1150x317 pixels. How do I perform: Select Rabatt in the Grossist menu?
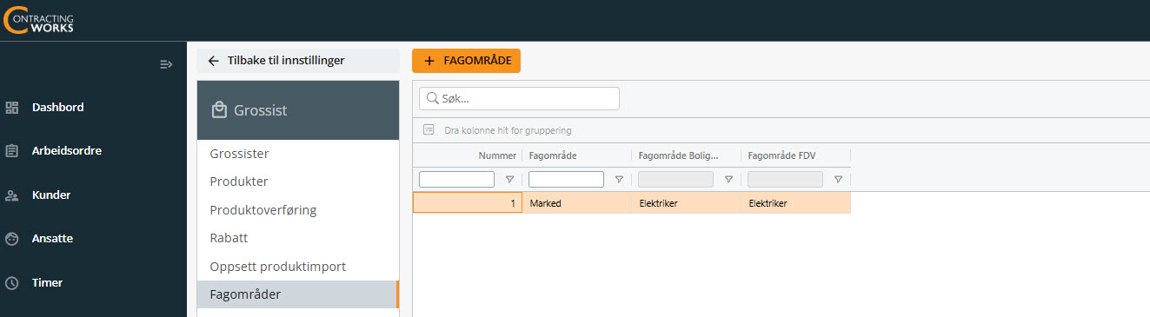(297, 238)
